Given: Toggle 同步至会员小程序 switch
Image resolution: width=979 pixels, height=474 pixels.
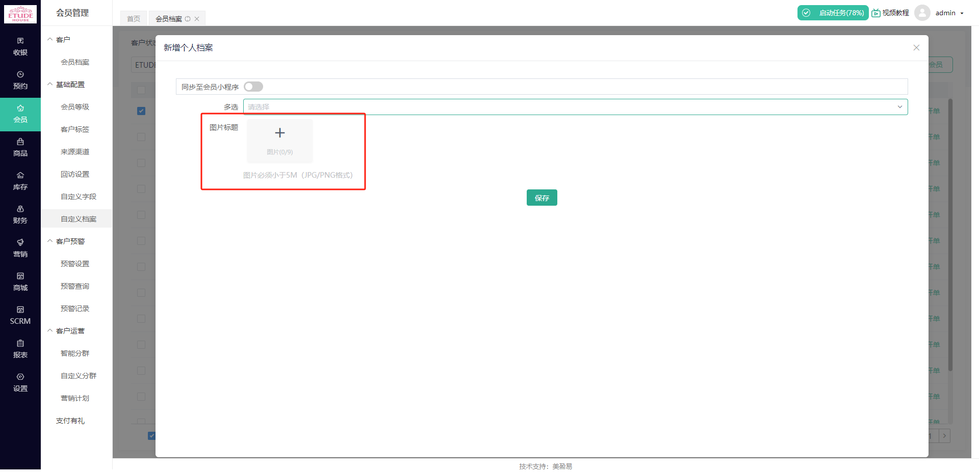Looking at the screenshot, I should (x=253, y=87).
